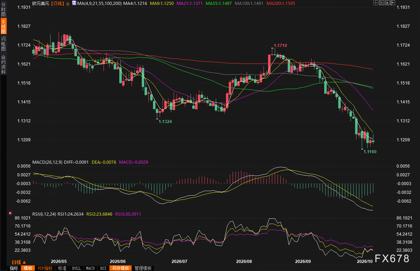Click the crosshair cursor icon at top right
This screenshot has height=271, width=420.
click(x=375, y=3)
